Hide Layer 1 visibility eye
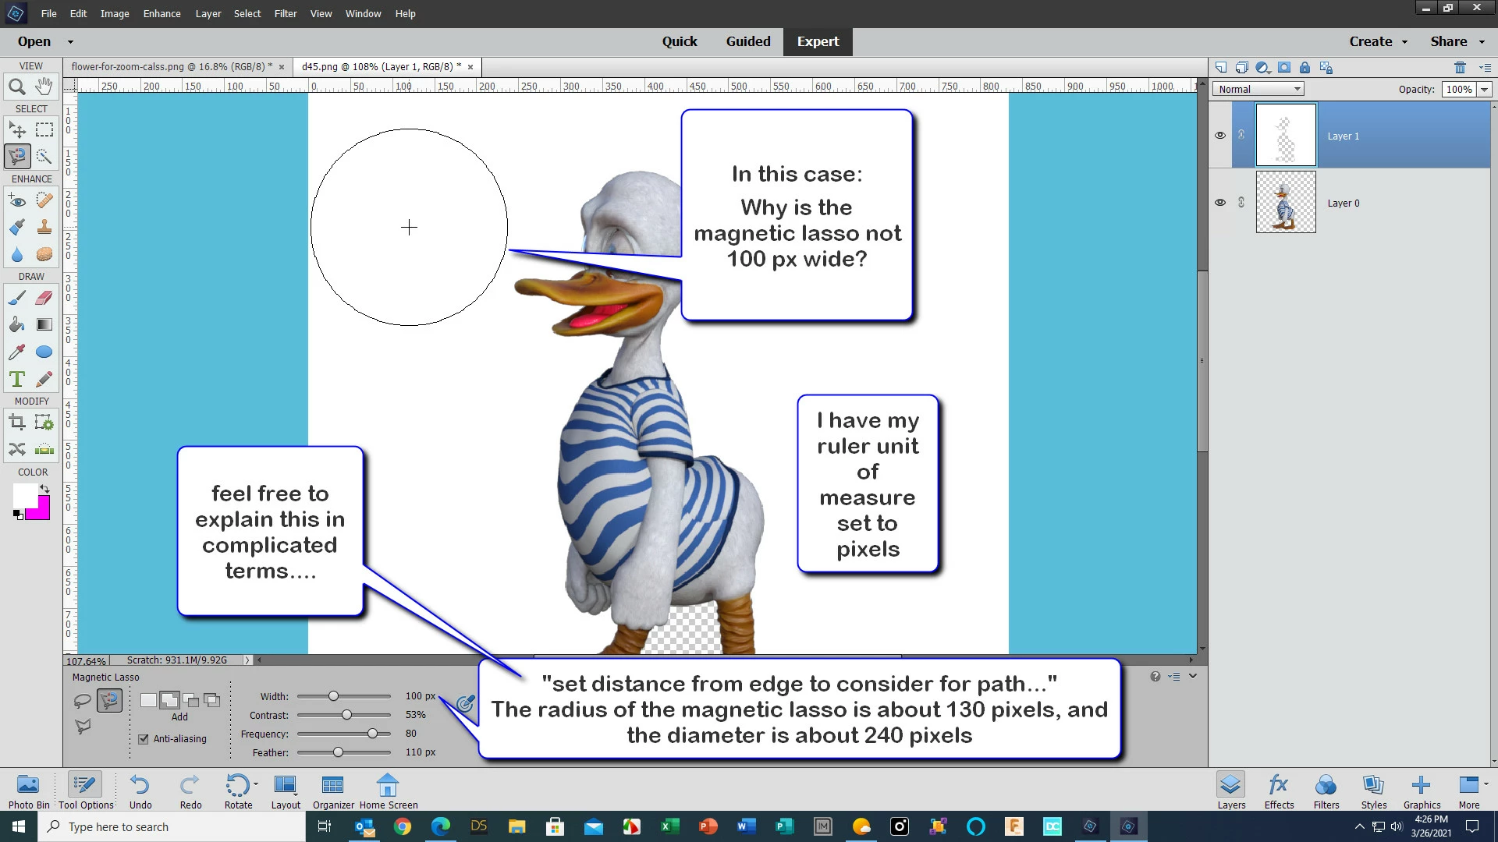The image size is (1498, 842). 1220,136
